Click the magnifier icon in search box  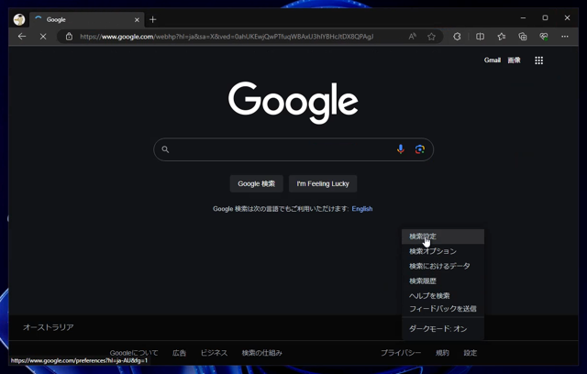165,149
